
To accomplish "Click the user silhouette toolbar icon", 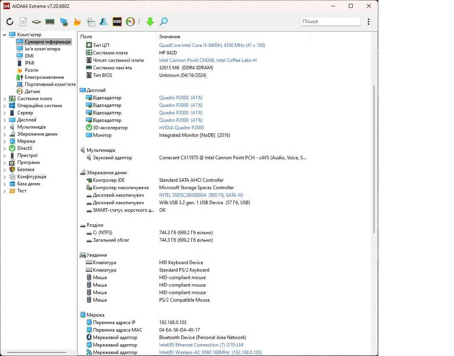I will 104,21.
